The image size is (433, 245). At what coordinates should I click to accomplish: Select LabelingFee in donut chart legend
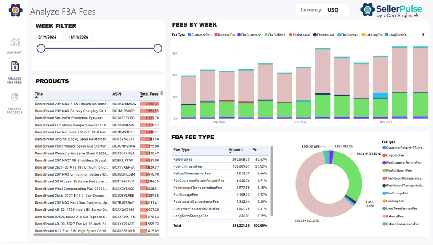coord(393,201)
